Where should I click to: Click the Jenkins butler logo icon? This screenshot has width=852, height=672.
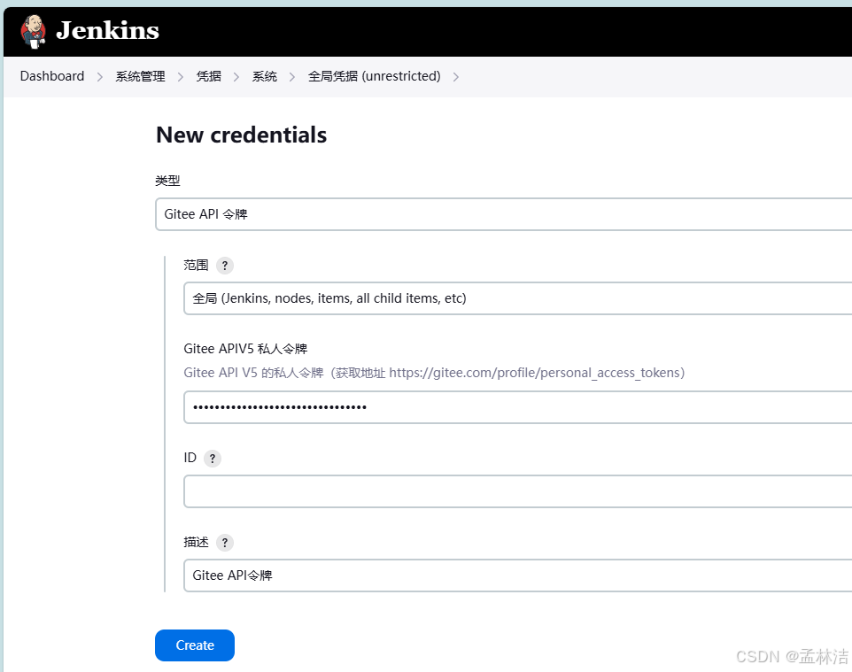point(33,32)
